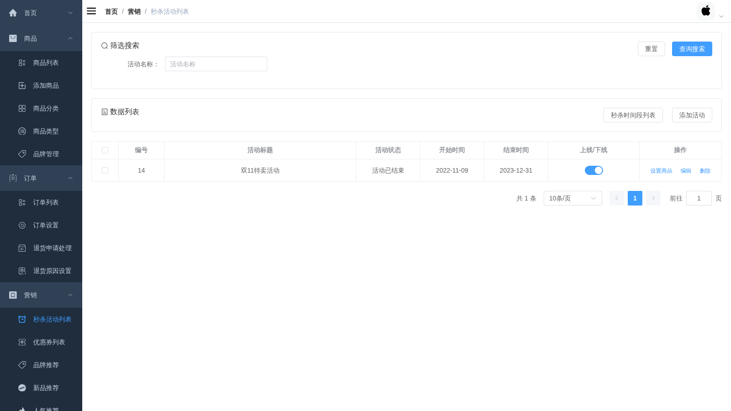The width and height of the screenshot is (731, 411).
Task: Click the 添加商品 plus icon
Action: [x=22, y=85]
